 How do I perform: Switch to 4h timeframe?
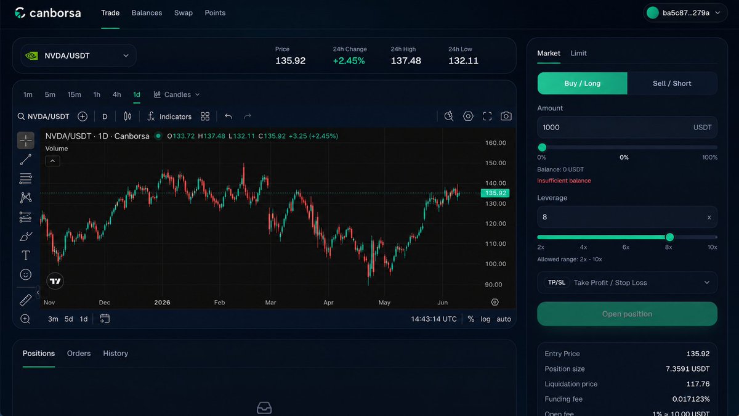pyautogui.click(x=116, y=94)
